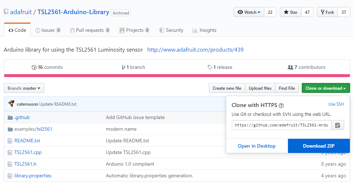This screenshot has width=353, height=184.
Task: Switch to the Issues tab
Action: pos(48,30)
